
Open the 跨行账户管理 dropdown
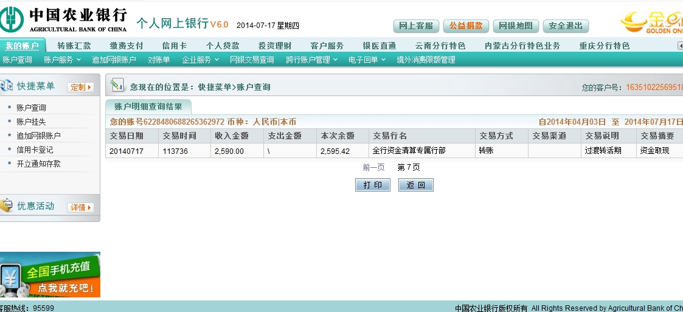click(x=311, y=60)
